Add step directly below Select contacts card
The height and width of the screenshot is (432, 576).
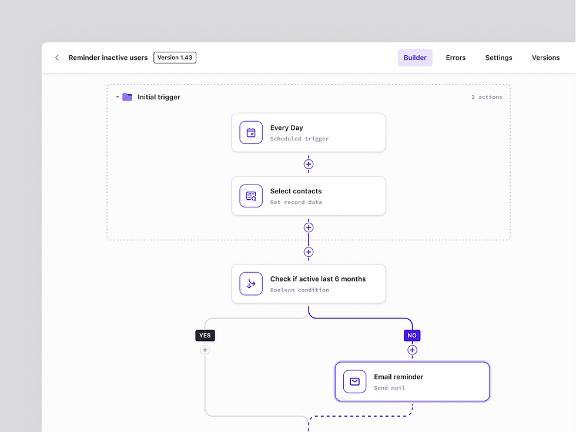point(309,227)
